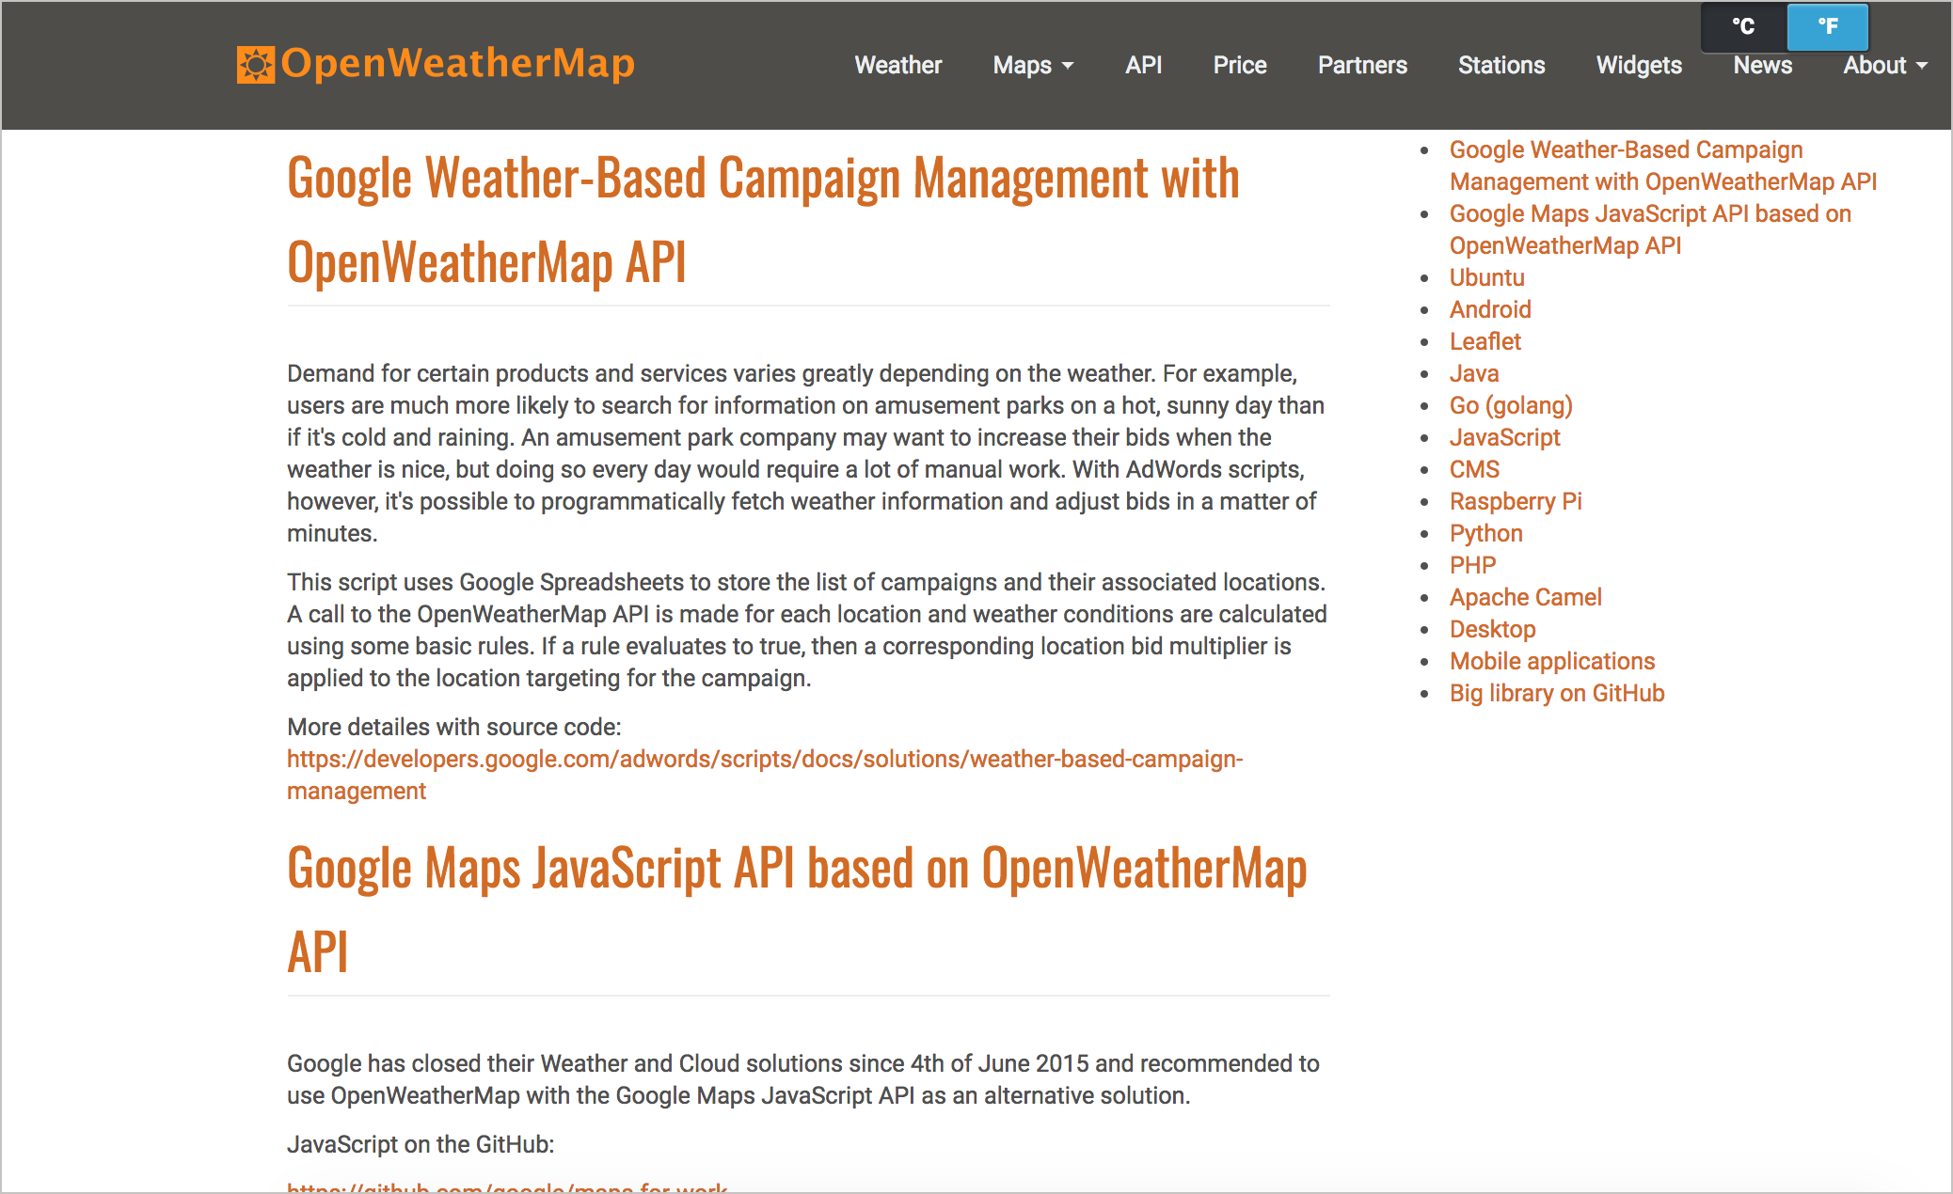Open the API menu item
This screenshot has width=1953, height=1194.
pos(1144,65)
